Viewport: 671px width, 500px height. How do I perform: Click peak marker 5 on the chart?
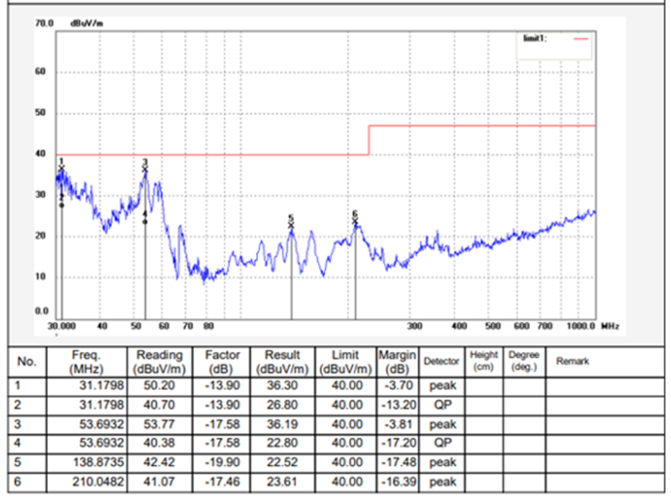(x=291, y=225)
